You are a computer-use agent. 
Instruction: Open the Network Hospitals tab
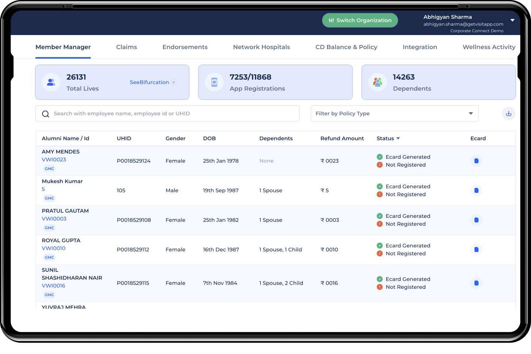(261, 47)
